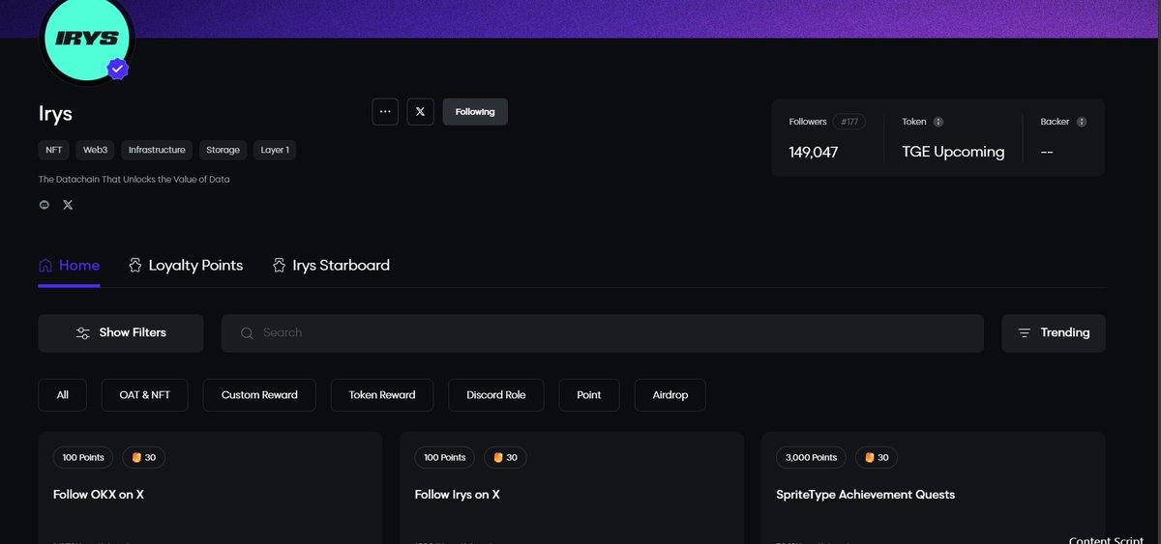Select the All filter chip
This screenshot has width=1161, height=544.
coord(63,395)
